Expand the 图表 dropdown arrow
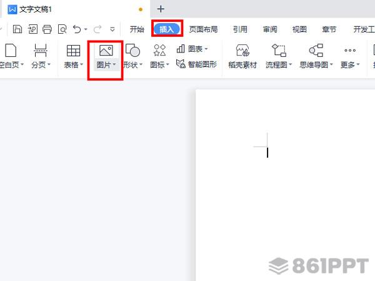The image size is (375, 281). coord(206,49)
